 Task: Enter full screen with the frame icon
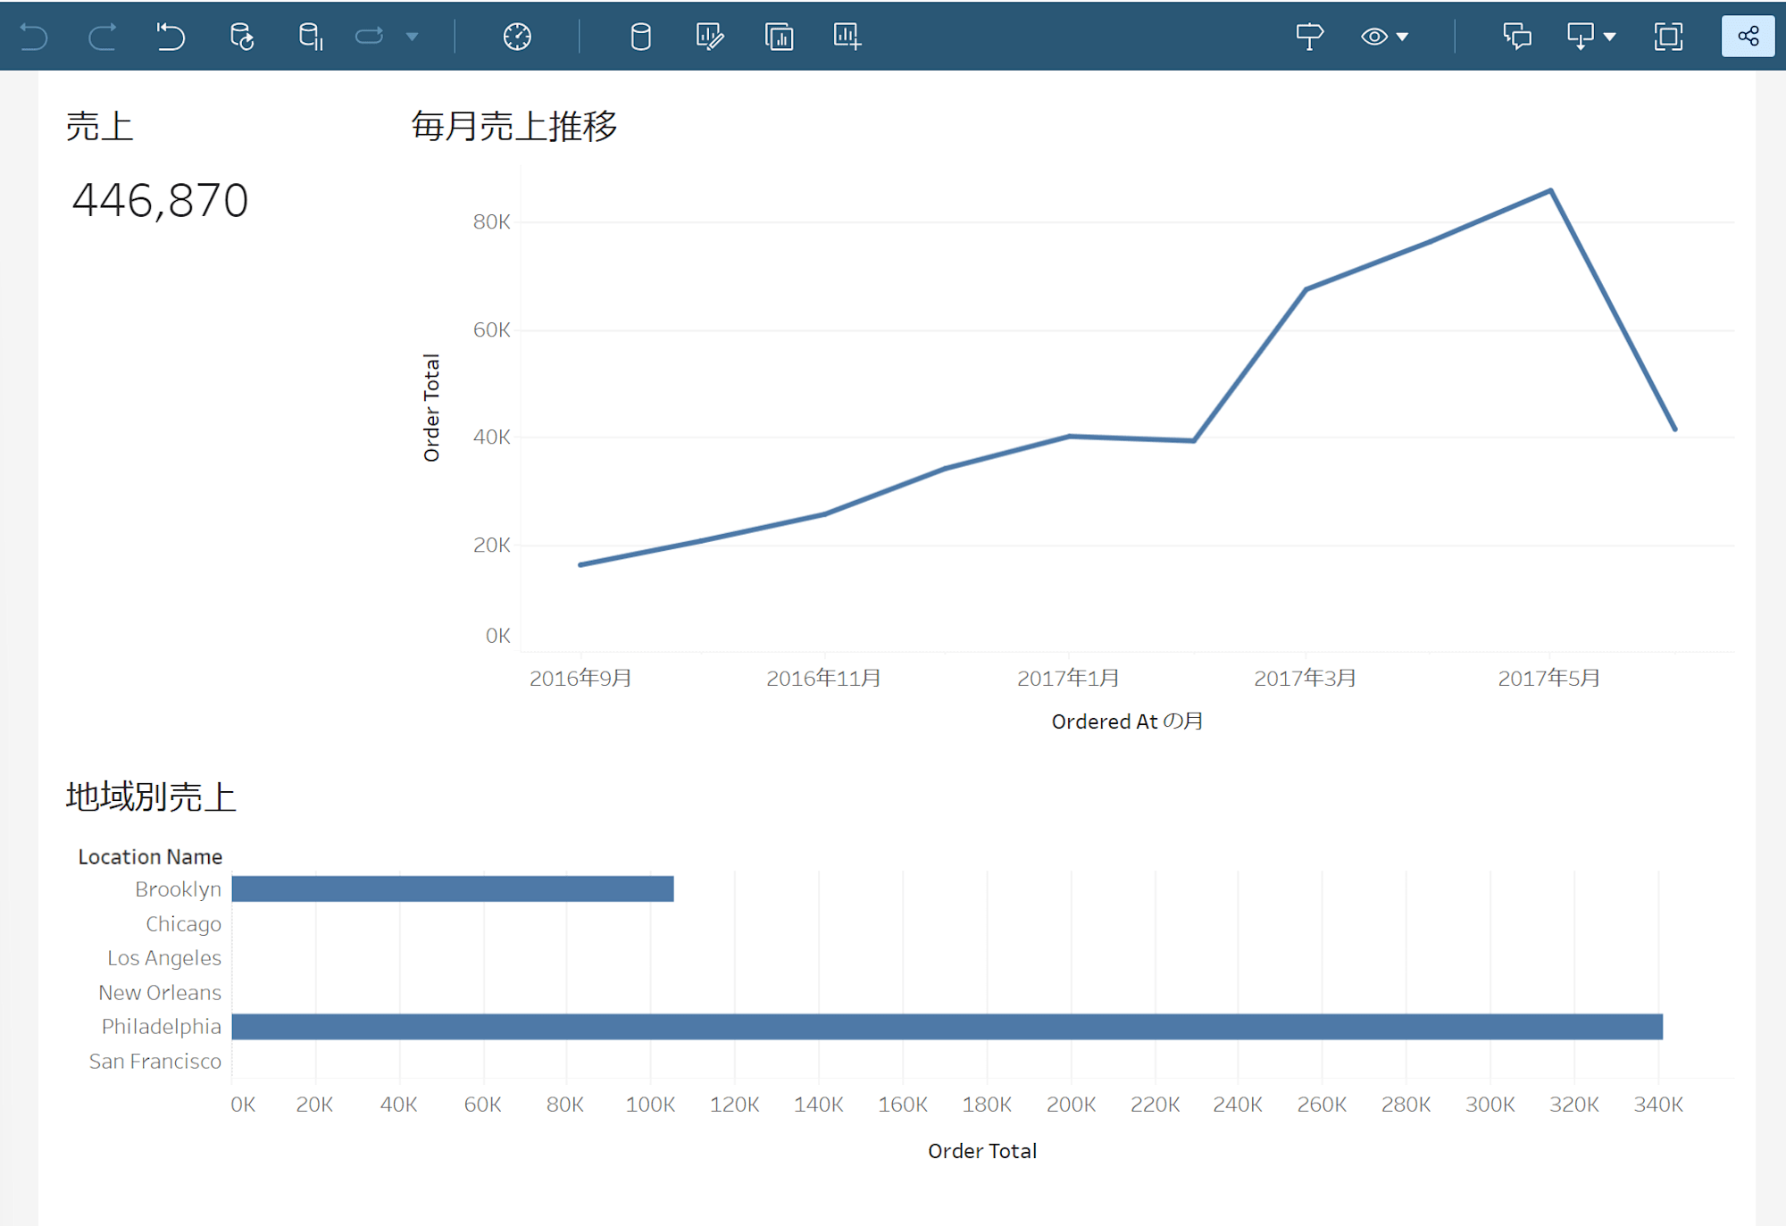click(x=1668, y=37)
